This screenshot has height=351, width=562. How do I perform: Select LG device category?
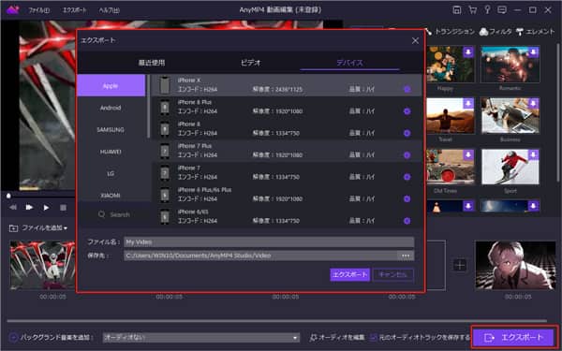[x=111, y=173]
